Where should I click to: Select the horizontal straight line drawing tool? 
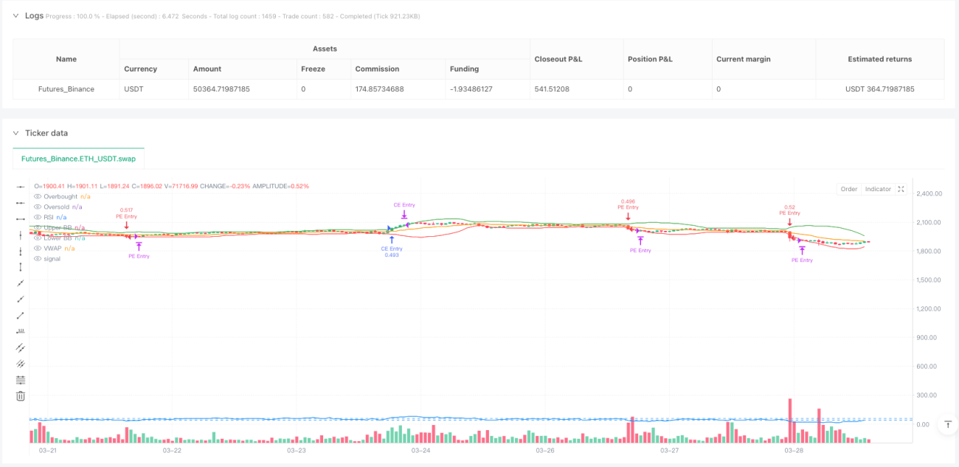point(21,187)
